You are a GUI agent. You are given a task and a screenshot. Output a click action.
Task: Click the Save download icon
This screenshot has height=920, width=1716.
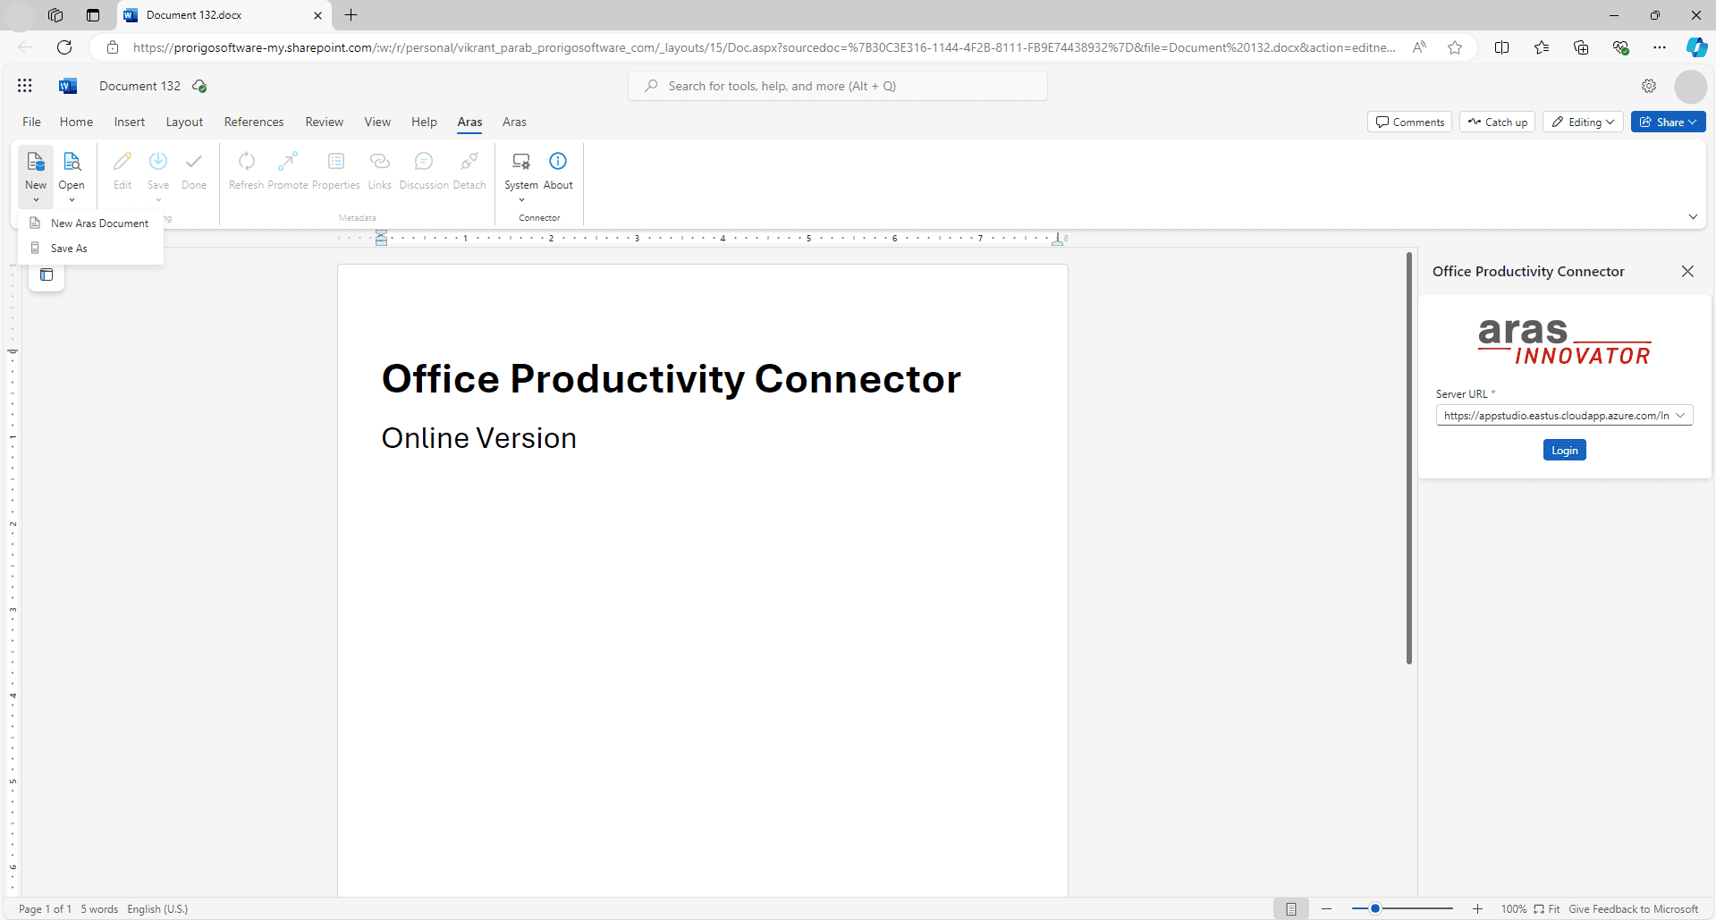point(158,162)
